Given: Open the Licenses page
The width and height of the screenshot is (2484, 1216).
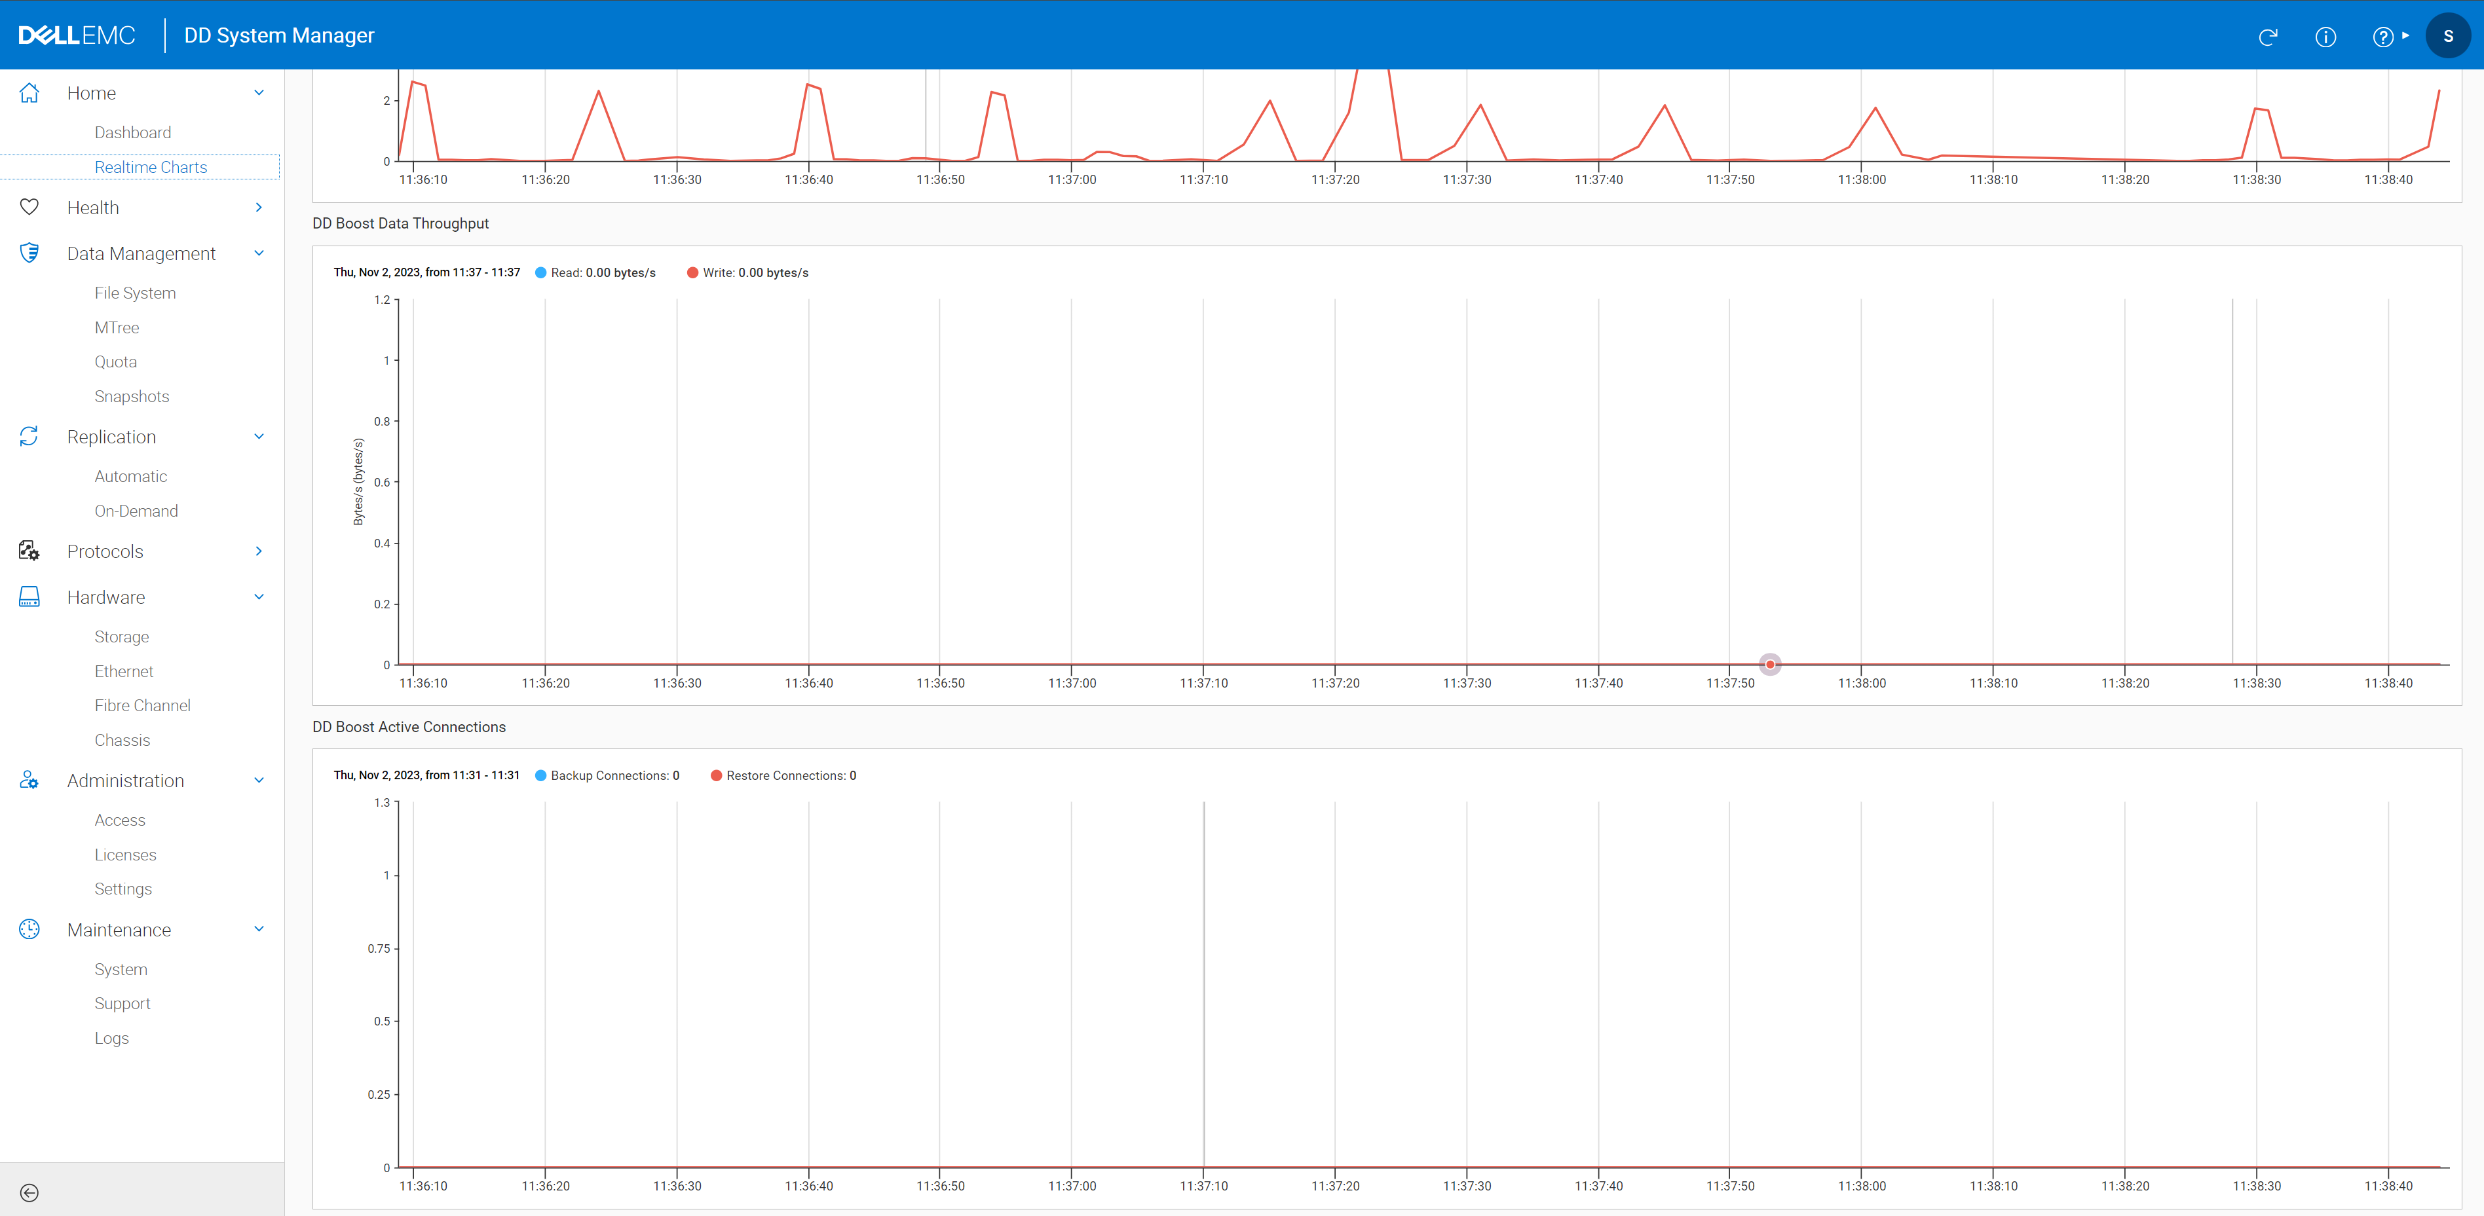Looking at the screenshot, I should click(125, 854).
